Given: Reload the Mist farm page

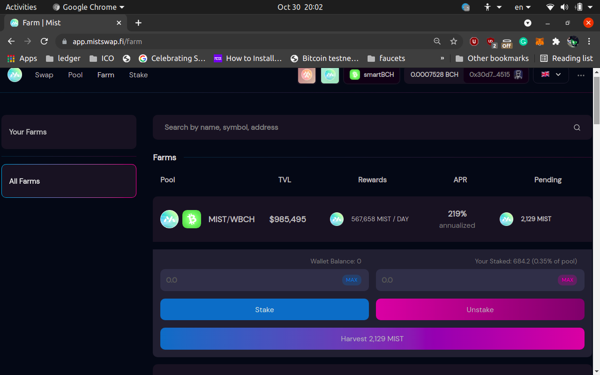Looking at the screenshot, I should click(44, 41).
